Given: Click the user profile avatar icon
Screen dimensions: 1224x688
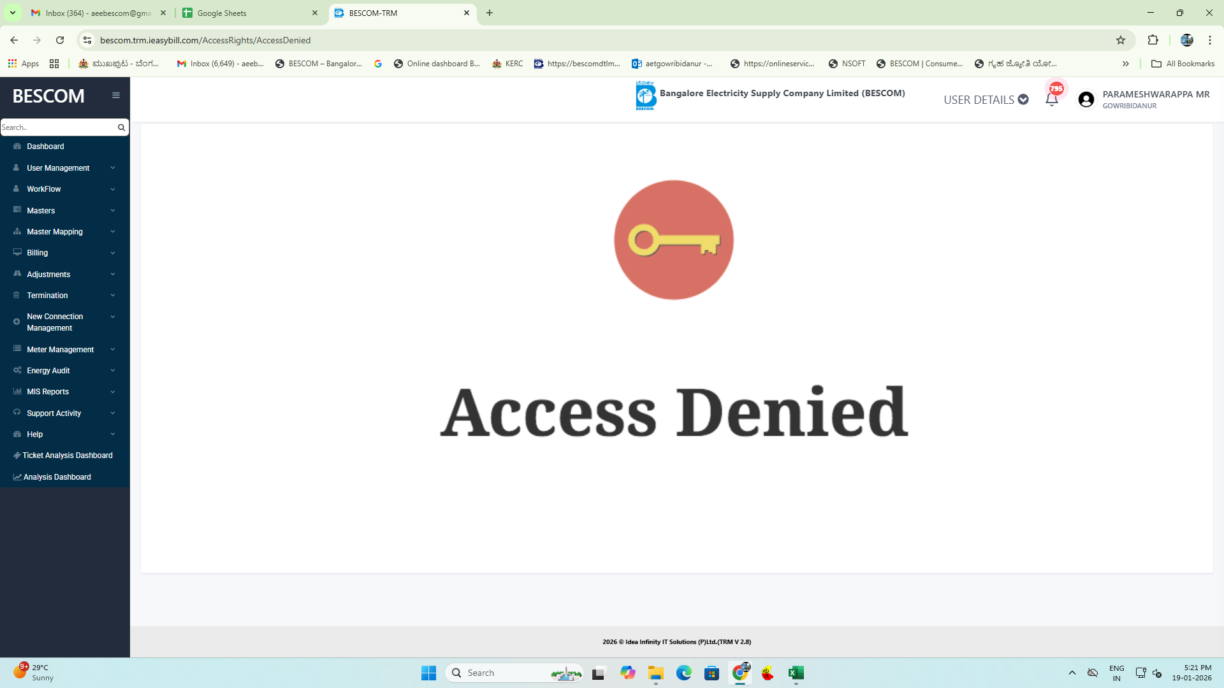Looking at the screenshot, I should [x=1086, y=99].
